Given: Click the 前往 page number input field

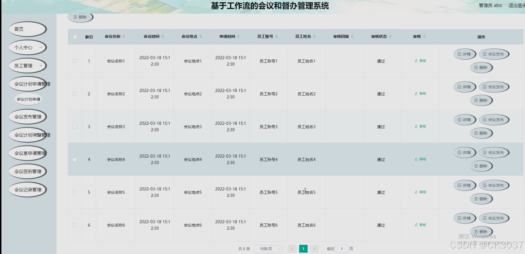Looking at the screenshot, I should pos(342,249).
